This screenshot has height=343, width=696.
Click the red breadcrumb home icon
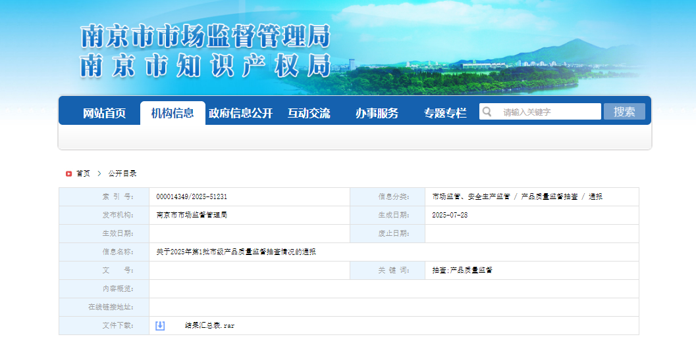(x=68, y=173)
